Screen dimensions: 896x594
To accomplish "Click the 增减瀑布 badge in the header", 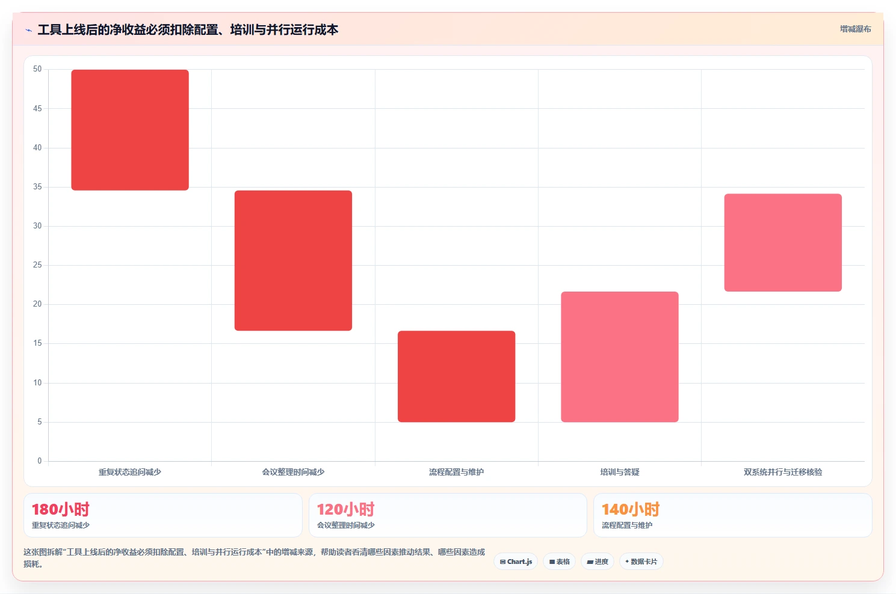I will tap(855, 29).
